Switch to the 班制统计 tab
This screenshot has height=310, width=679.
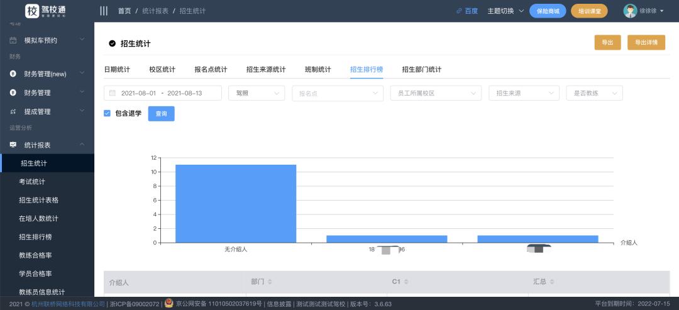(x=318, y=69)
